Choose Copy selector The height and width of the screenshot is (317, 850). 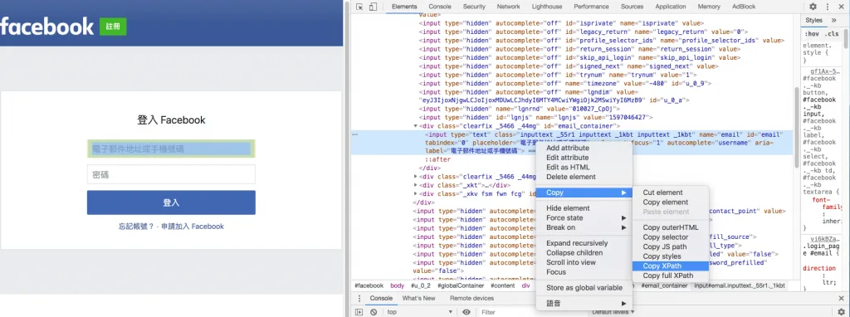(671, 237)
